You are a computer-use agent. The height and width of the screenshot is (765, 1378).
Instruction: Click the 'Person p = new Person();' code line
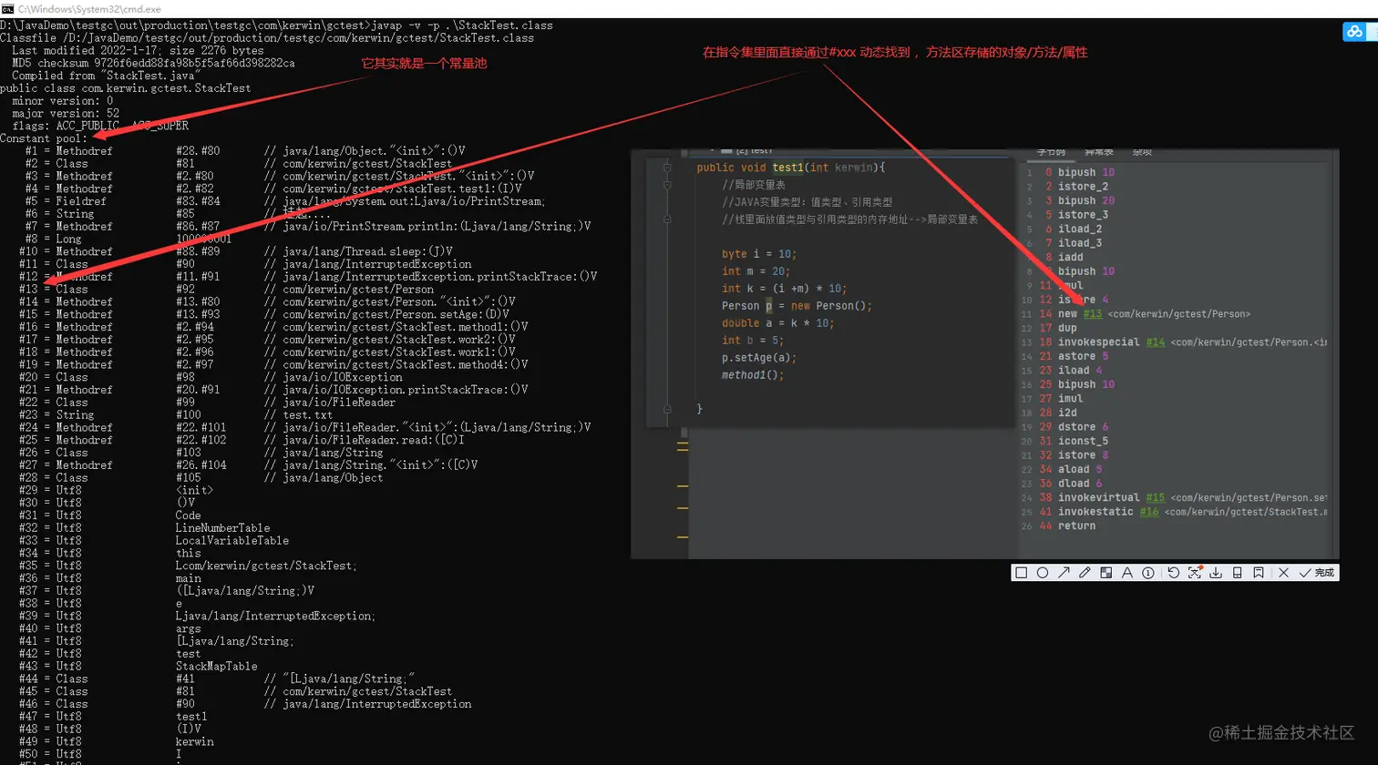point(797,306)
